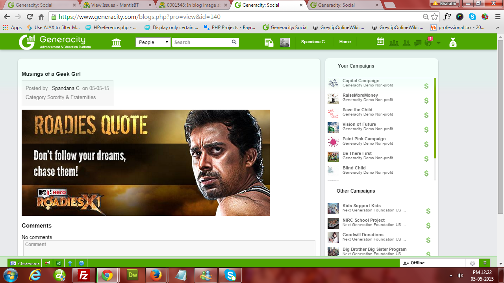Viewport: 504px width, 283px height.
Task: Open the Capital Campaign link
Action: pos(361,81)
